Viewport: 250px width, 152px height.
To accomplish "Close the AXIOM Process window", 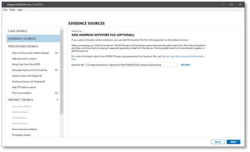I will click(x=240, y=4).
